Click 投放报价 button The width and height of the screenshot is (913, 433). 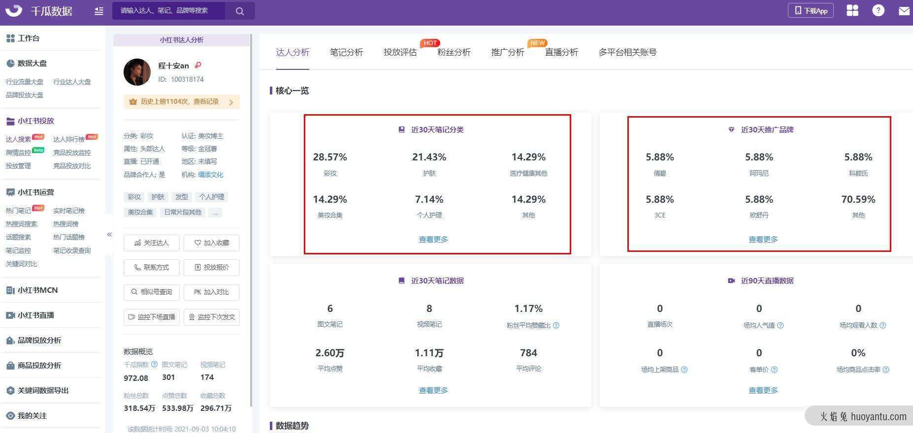point(212,267)
